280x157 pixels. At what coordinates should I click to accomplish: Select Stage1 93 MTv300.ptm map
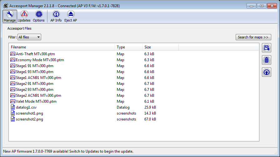point(35,71)
